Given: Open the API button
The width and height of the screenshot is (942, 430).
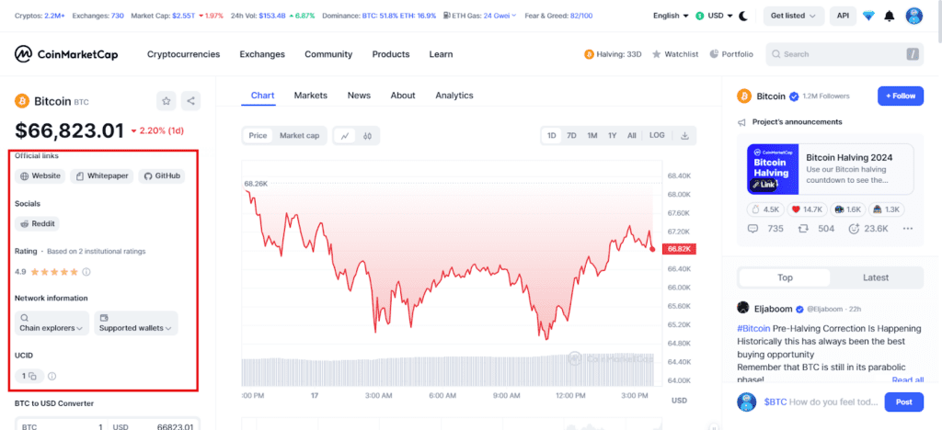Looking at the screenshot, I should coord(843,16).
